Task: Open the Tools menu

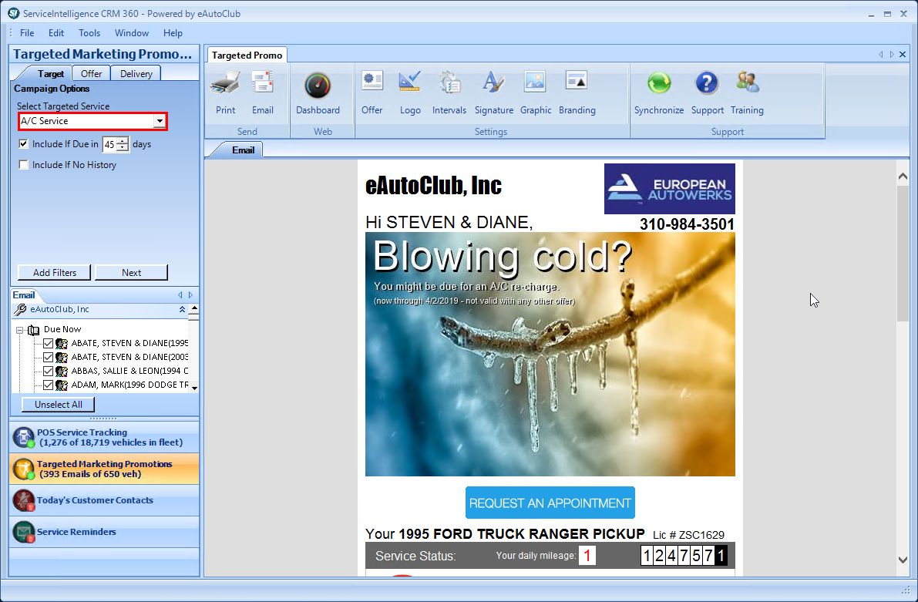Action: [x=89, y=33]
